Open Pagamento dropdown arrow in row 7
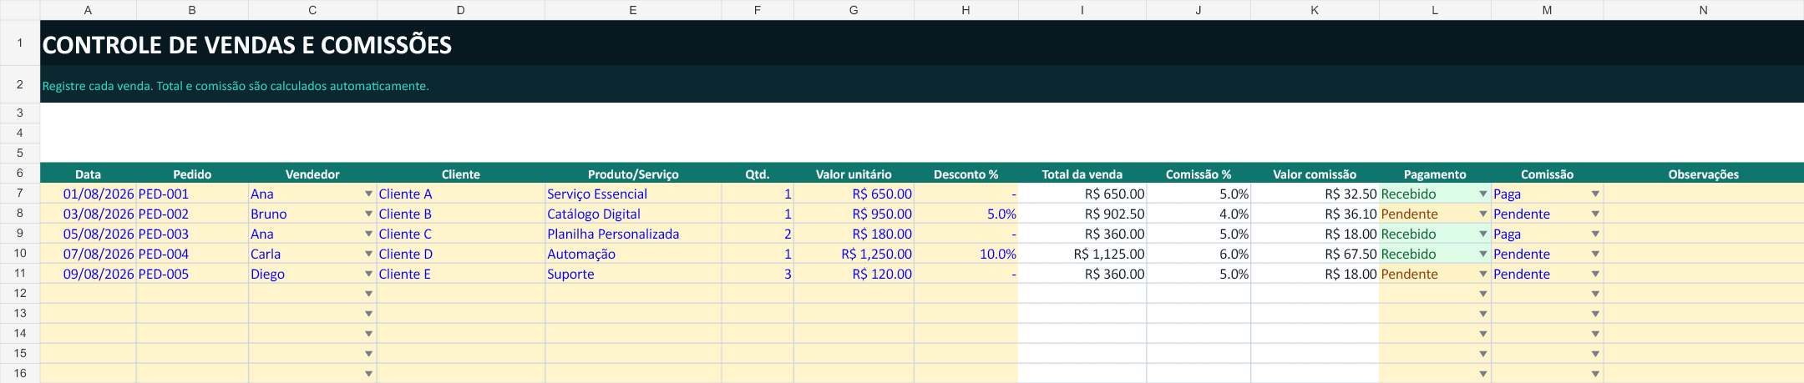The height and width of the screenshot is (383, 1804). point(1482,194)
